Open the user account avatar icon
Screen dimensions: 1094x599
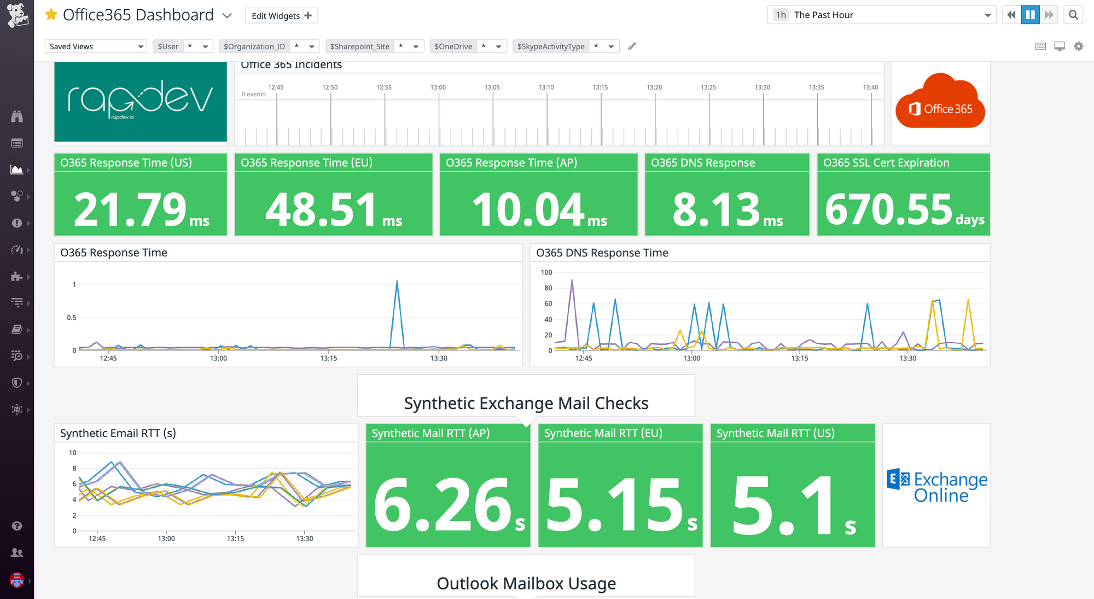click(x=17, y=580)
